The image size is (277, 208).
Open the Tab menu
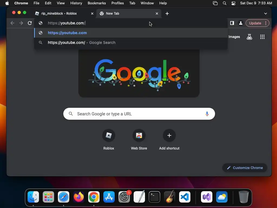[132, 3]
